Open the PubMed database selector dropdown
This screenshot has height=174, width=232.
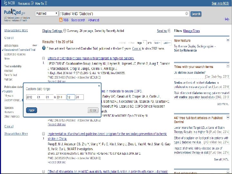click(x=47, y=14)
